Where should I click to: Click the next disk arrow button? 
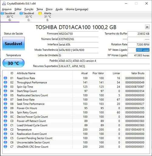point(147,27)
